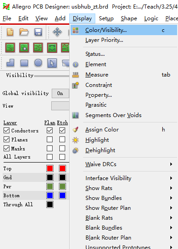Click the Save floppy disk icon
The width and height of the screenshot is (178, 249).
click(x=38, y=32)
